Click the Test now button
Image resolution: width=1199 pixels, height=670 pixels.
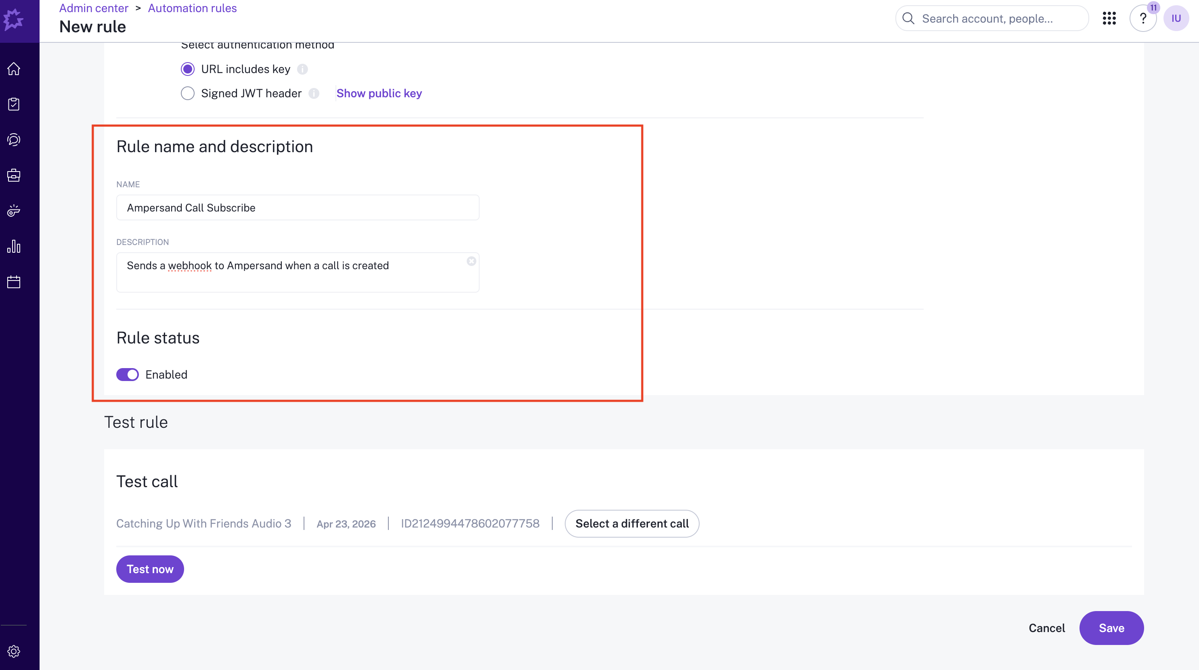[x=150, y=569]
